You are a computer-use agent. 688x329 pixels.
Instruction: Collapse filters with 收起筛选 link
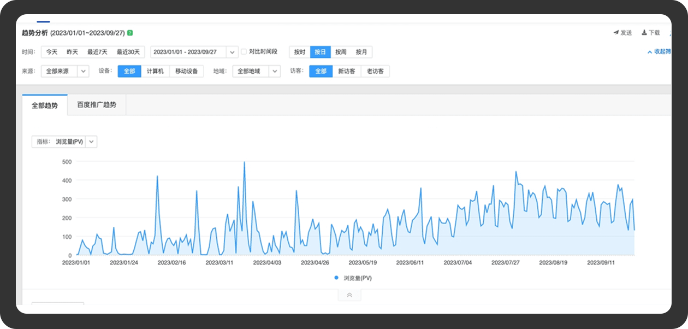pyautogui.click(x=659, y=52)
